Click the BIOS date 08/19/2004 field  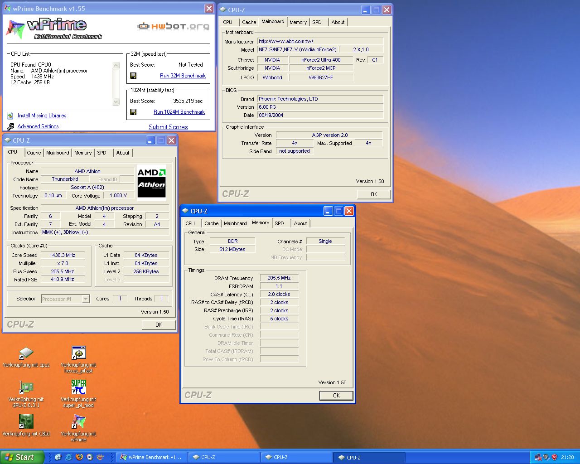pos(320,116)
